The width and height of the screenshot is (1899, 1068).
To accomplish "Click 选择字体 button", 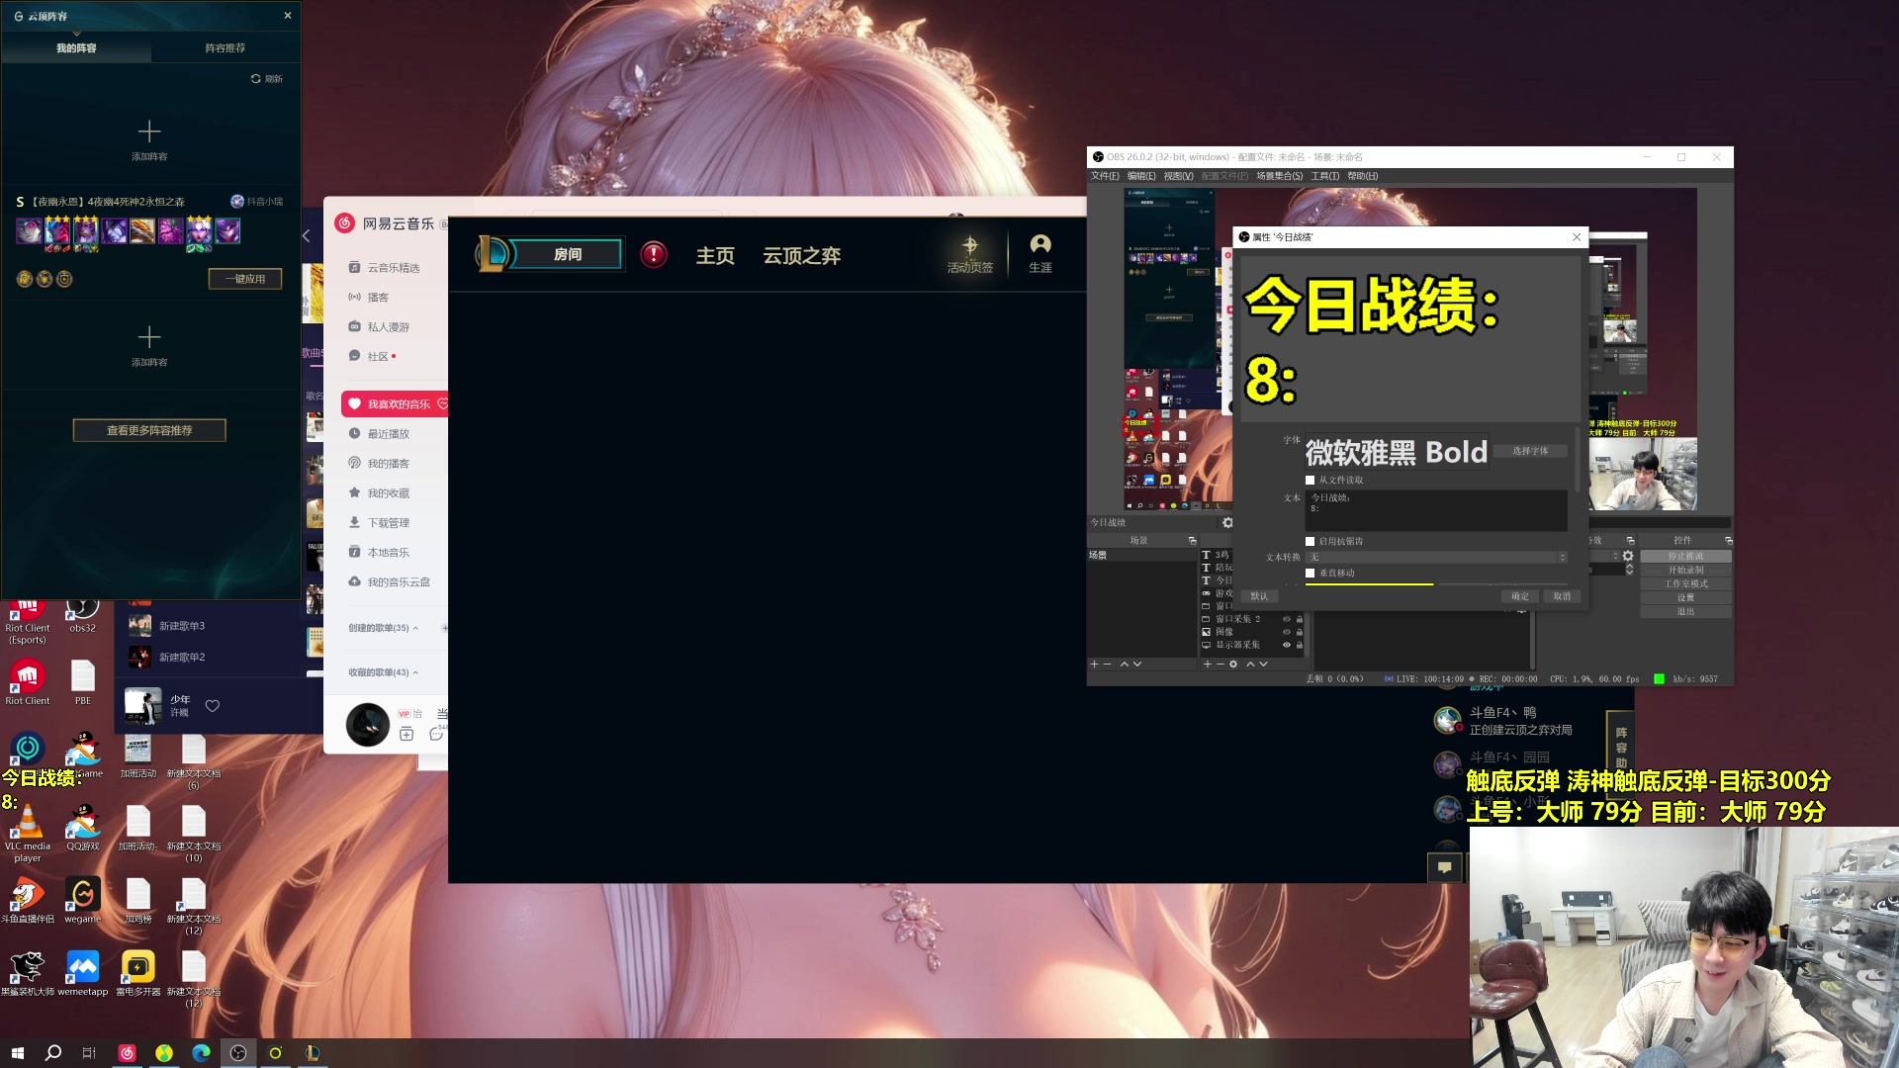I will coord(1530,451).
